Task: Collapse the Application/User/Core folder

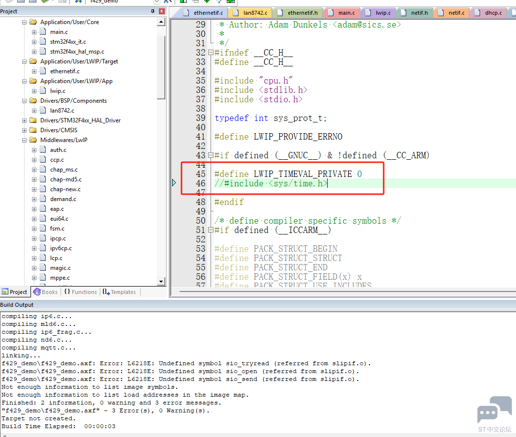Action: pyautogui.click(x=25, y=22)
